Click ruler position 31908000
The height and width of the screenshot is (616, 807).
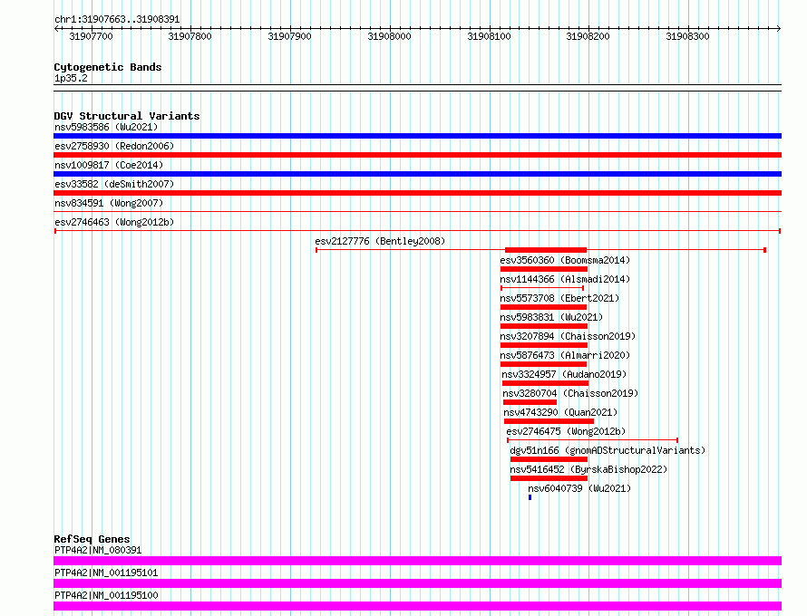coord(389,36)
